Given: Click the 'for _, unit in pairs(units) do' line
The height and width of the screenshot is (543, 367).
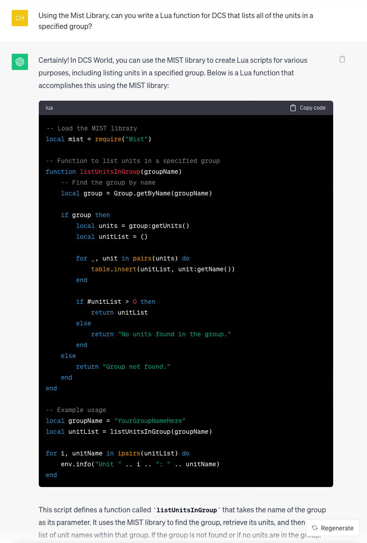Looking at the screenshot, I should tap(133, 258).
